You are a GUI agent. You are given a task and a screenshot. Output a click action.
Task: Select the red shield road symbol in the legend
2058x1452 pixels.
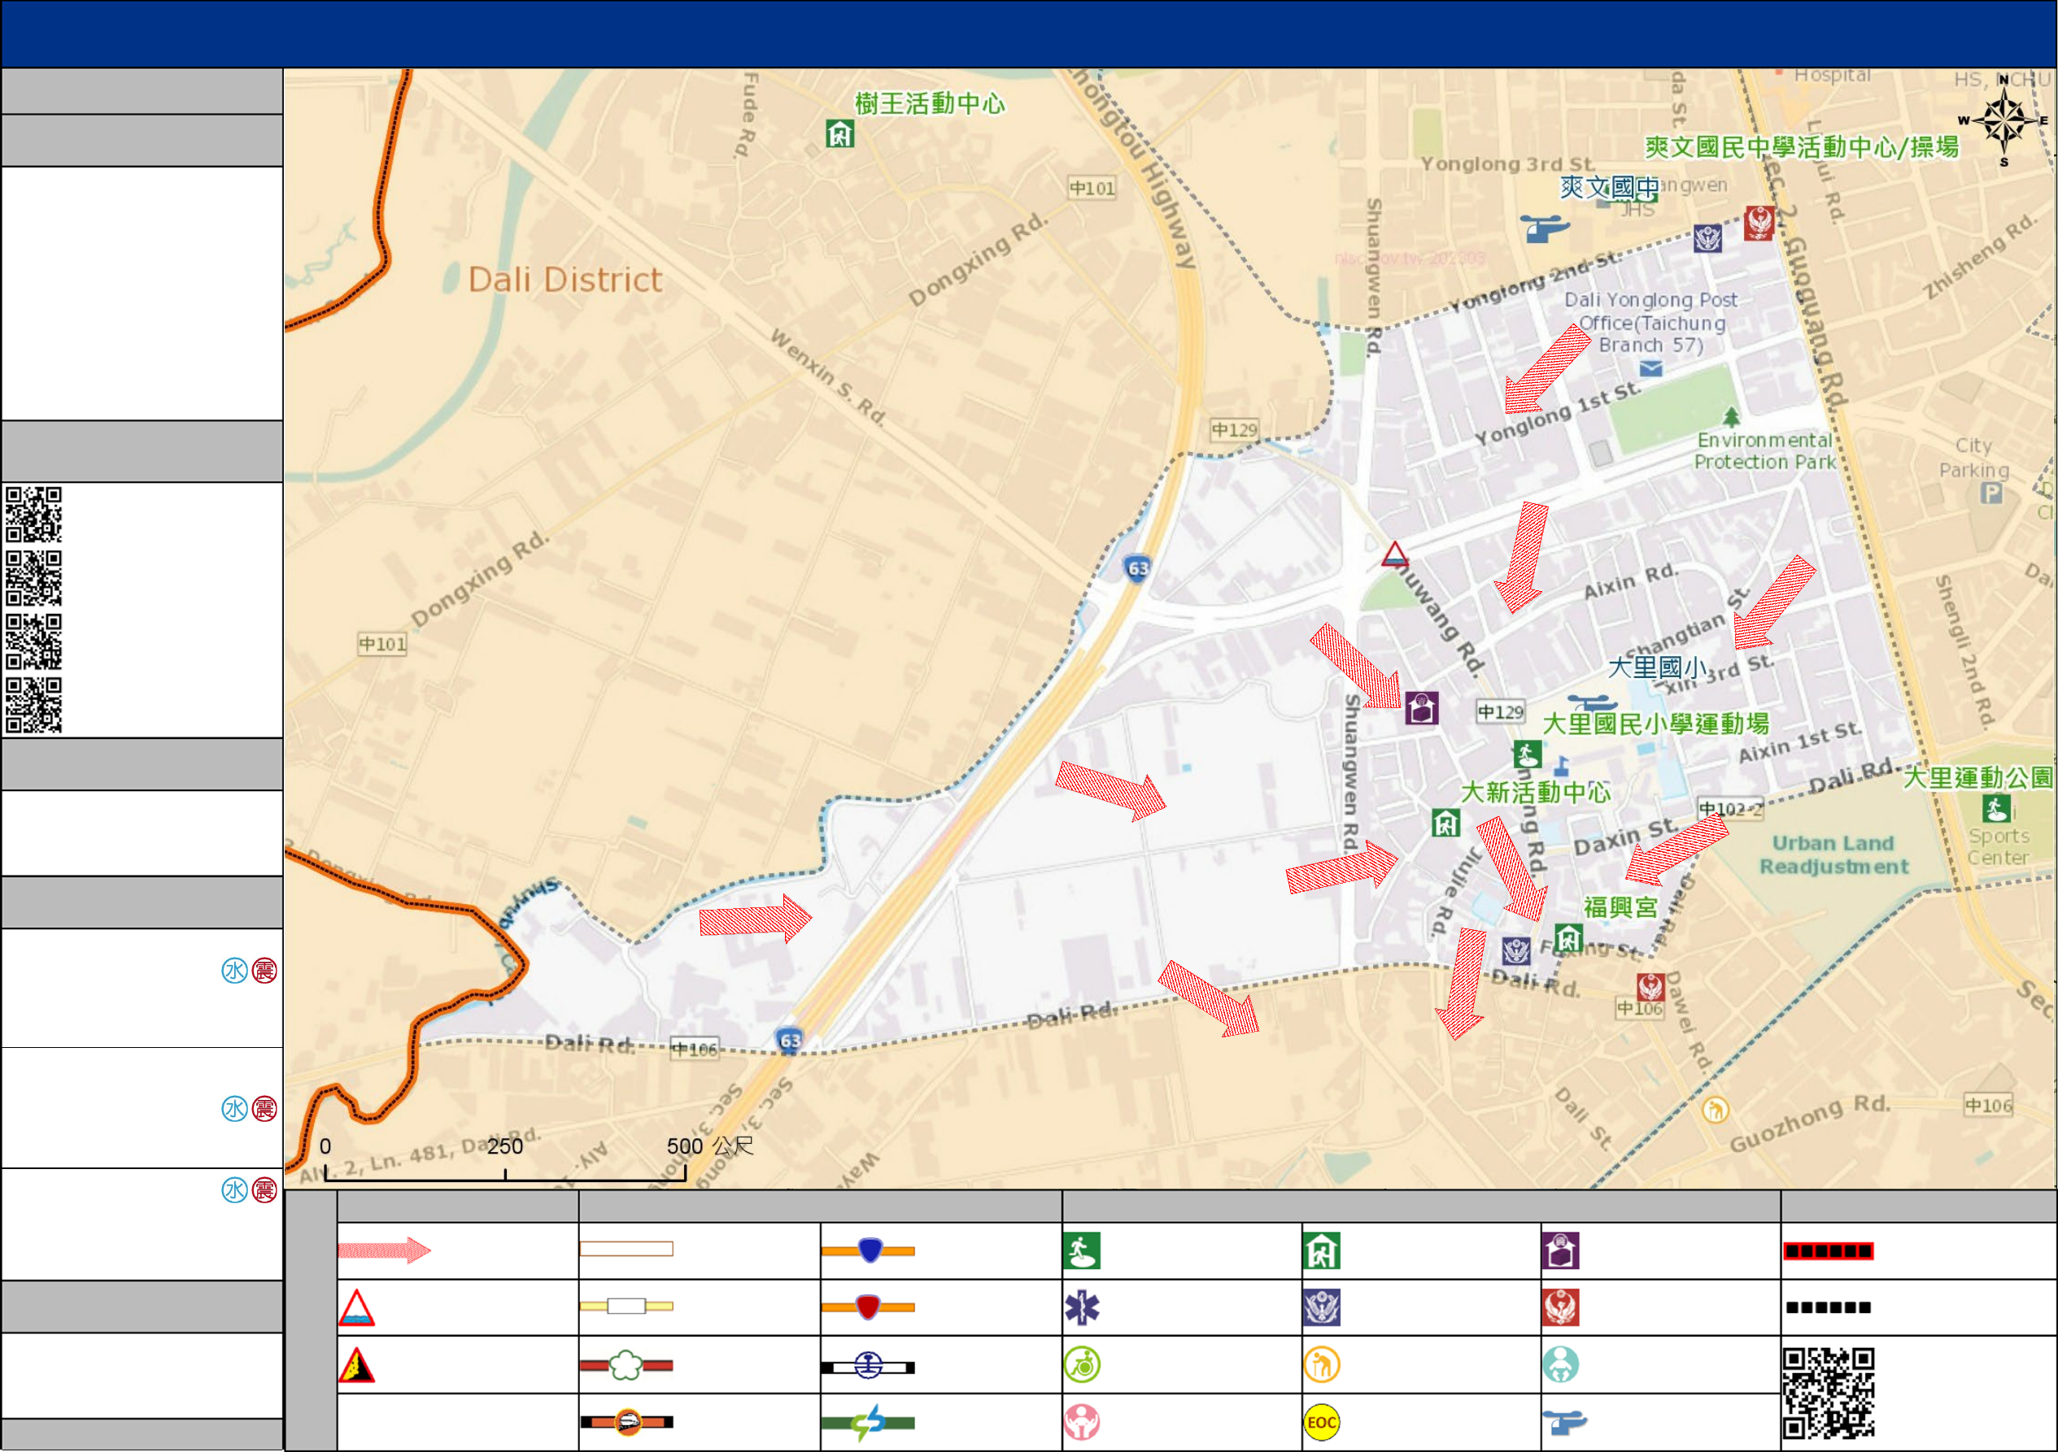(x=869, y=1307)
